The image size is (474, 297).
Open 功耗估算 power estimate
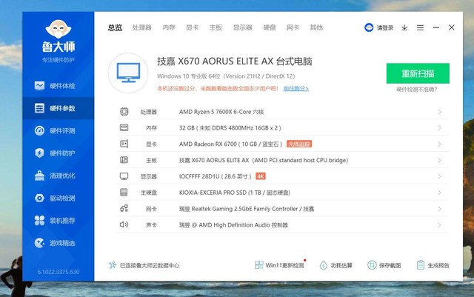(336, 265)
